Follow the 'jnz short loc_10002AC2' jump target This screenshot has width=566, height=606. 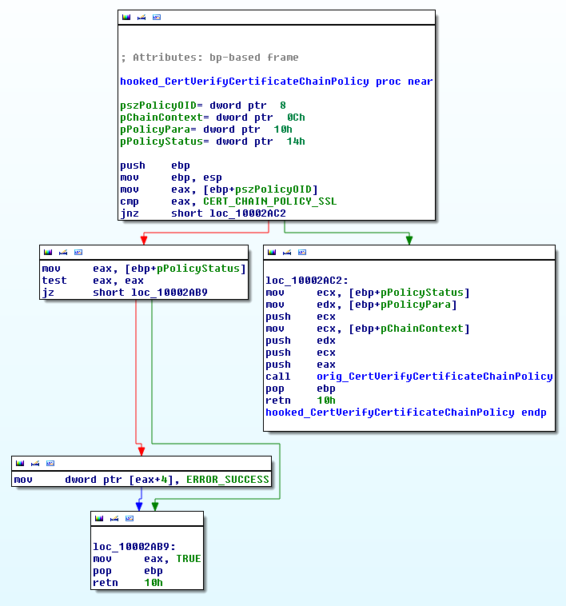point(248,213)
